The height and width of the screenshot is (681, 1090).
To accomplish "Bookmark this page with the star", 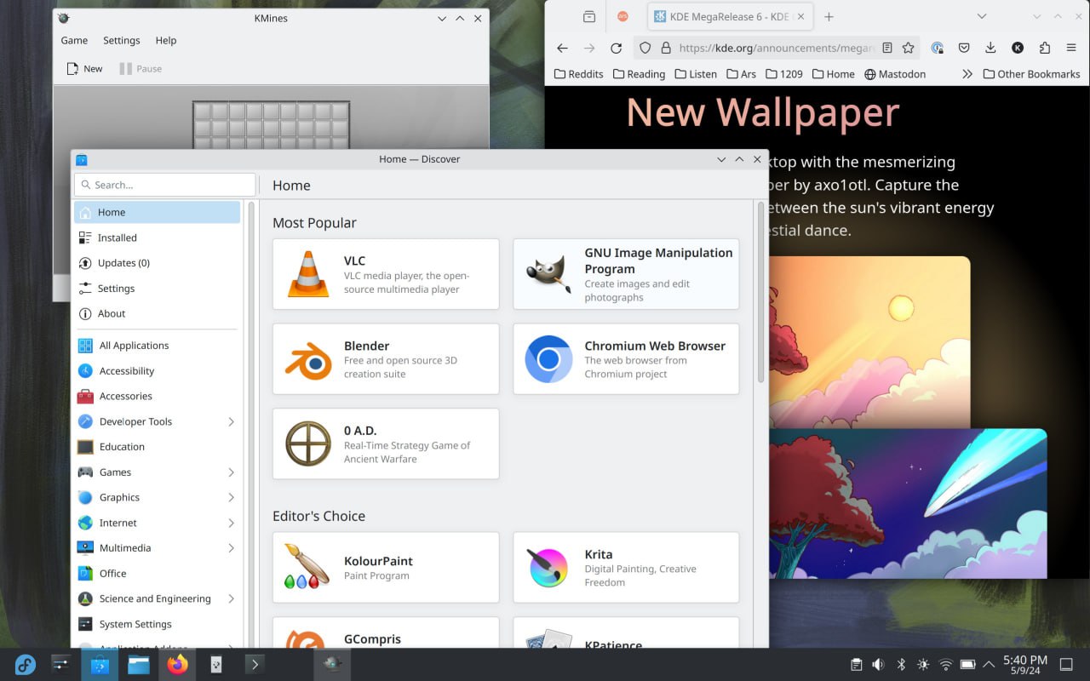I will [909, 49].
